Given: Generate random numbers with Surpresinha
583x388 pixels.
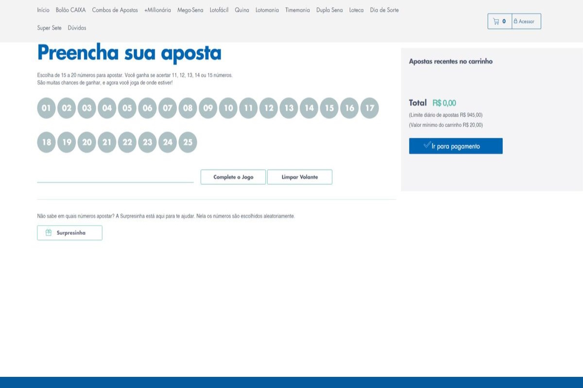Looking at the screenshot, I should click(69, 233).
